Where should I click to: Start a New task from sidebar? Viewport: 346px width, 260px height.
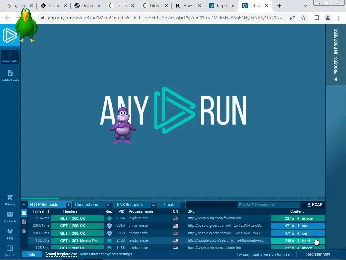coord(10,57)
